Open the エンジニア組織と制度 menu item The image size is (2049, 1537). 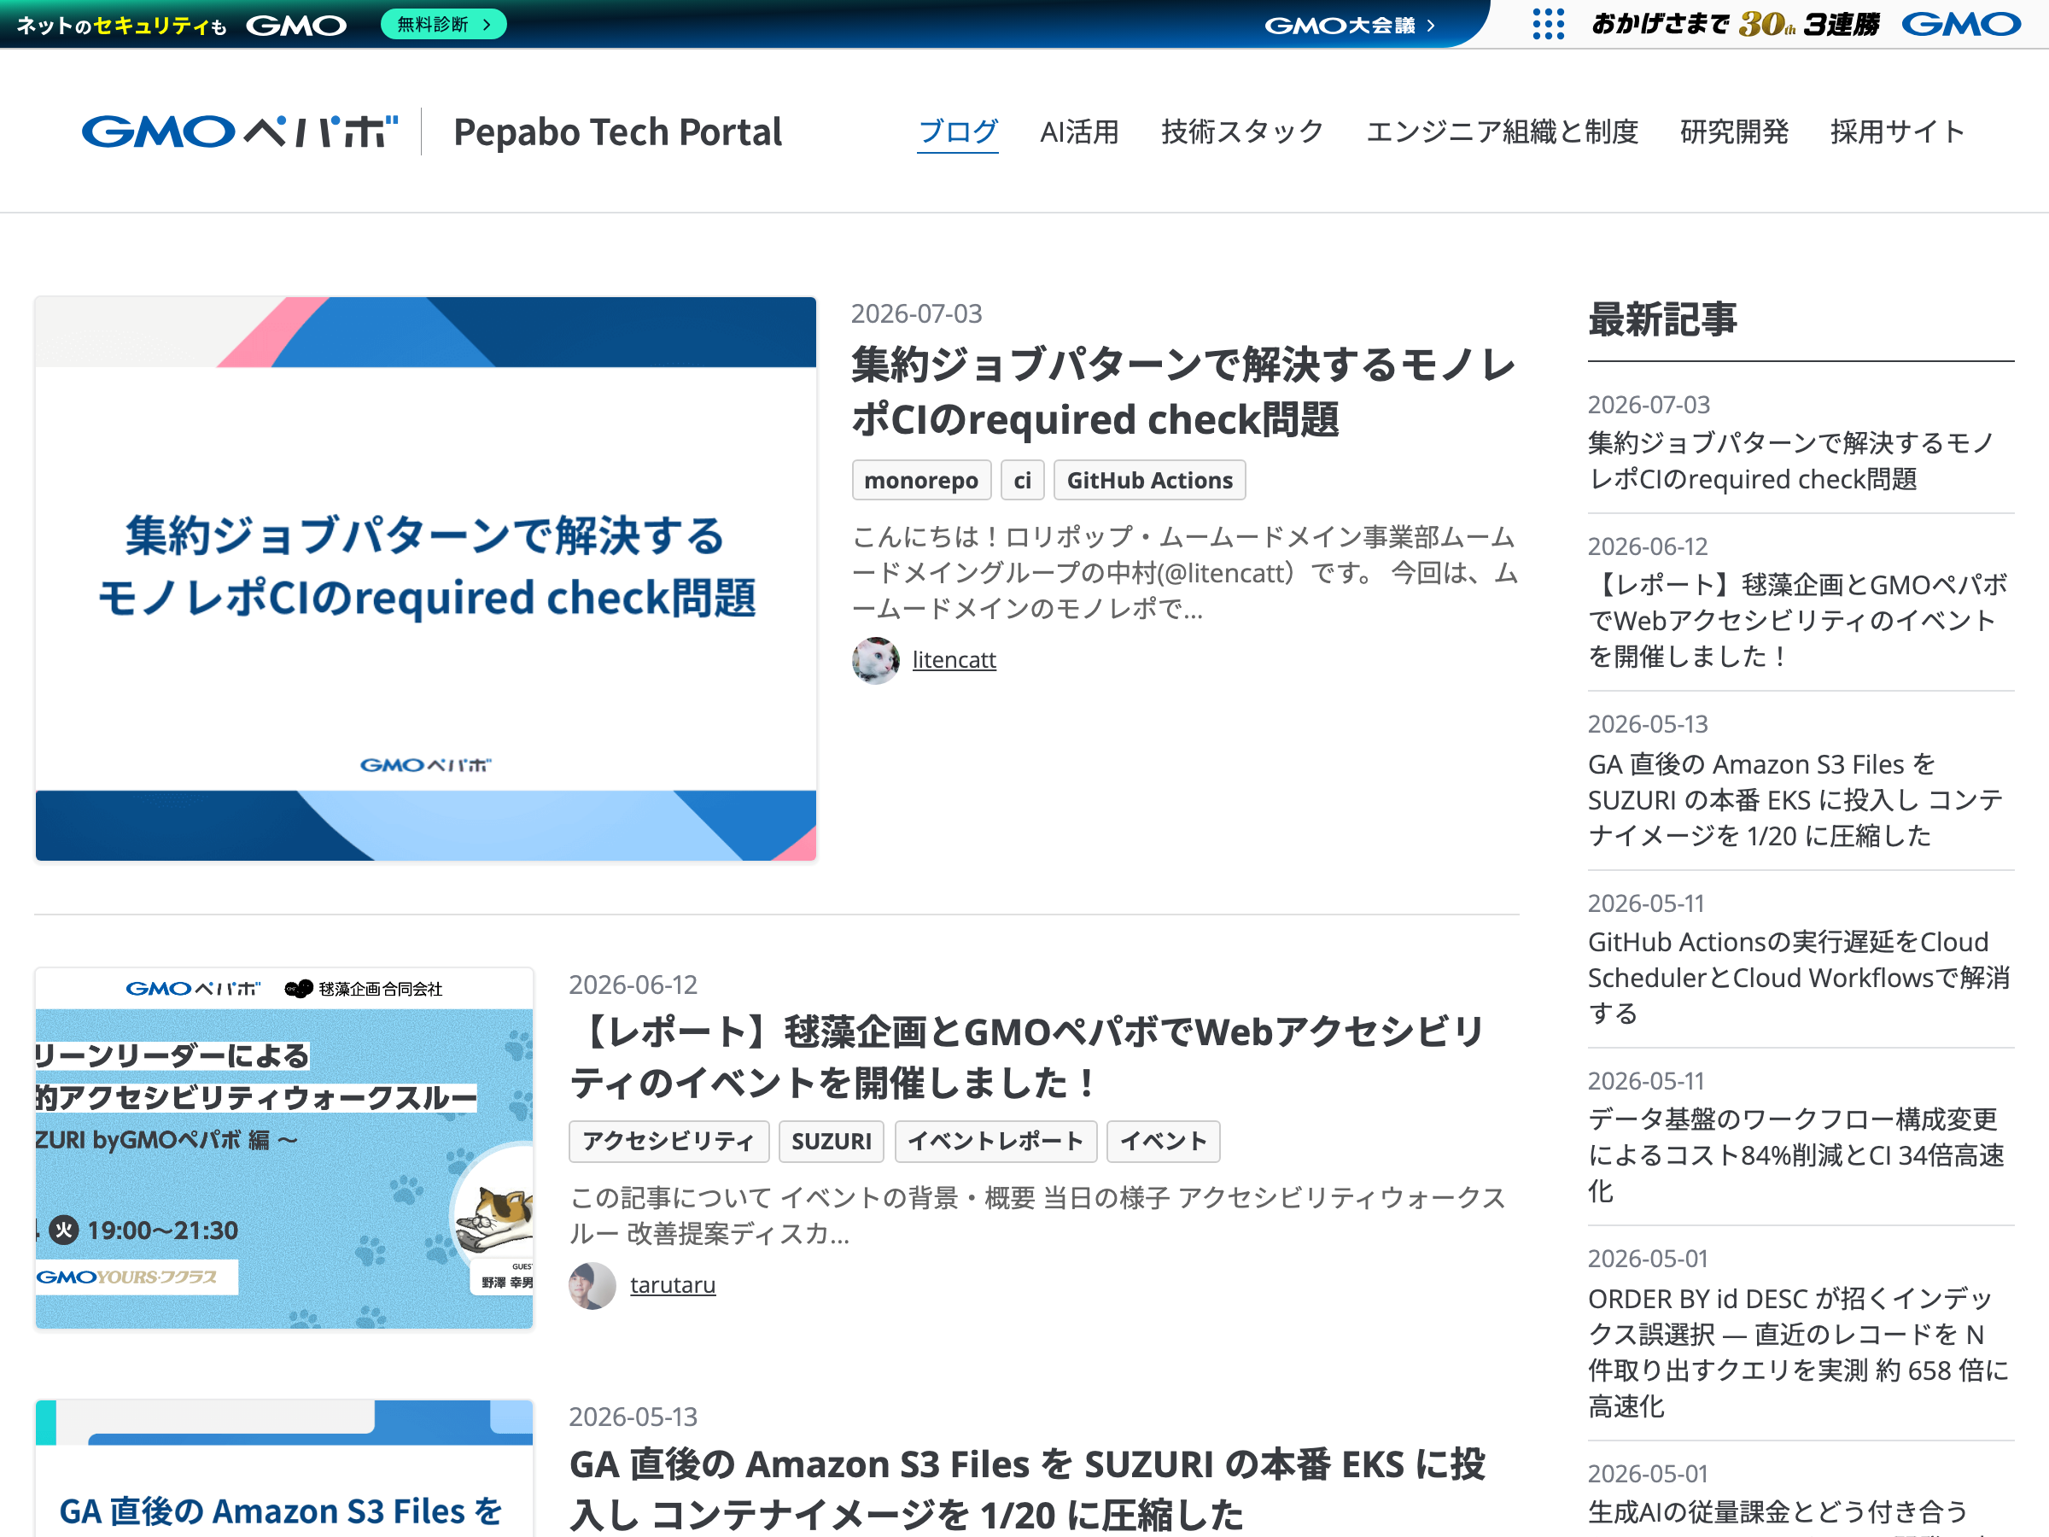tap(1503, 131)
